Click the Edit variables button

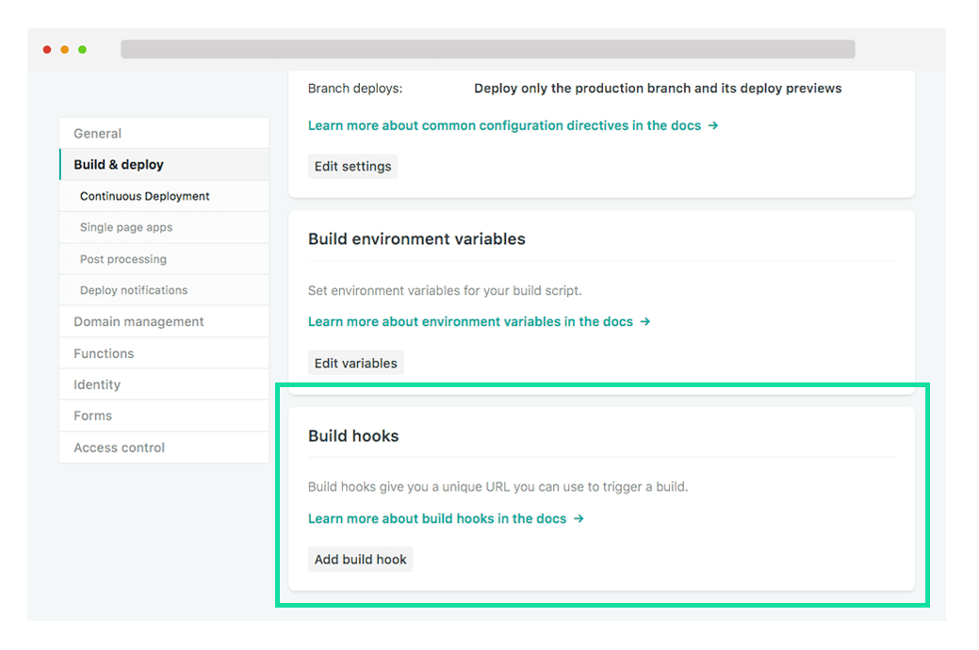click(x=355, y=362)
